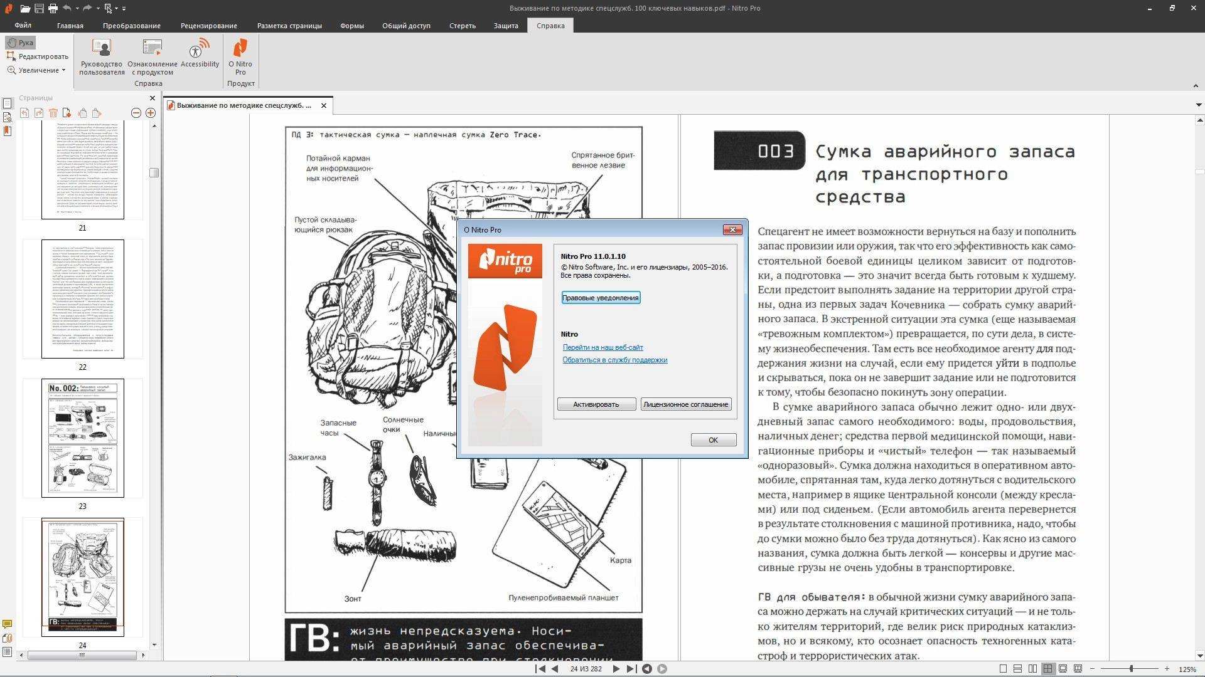This screenshot has width=1205, height=677.
Task: Open Customize Quick Access Toolbar dropdown
Action: [x=124, y=8]
